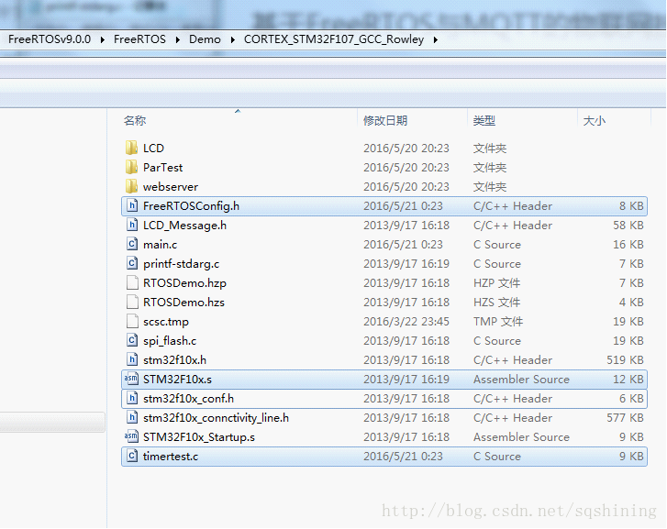Sort files by 大小 column
Viewport: 667px width, 529px height.
pyautogui.click(x=595, y=121)
